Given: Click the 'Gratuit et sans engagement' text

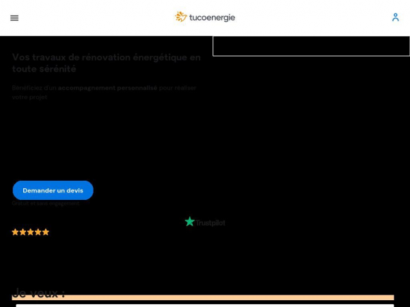Looking at the screenshot, I should tap(46, 203).
